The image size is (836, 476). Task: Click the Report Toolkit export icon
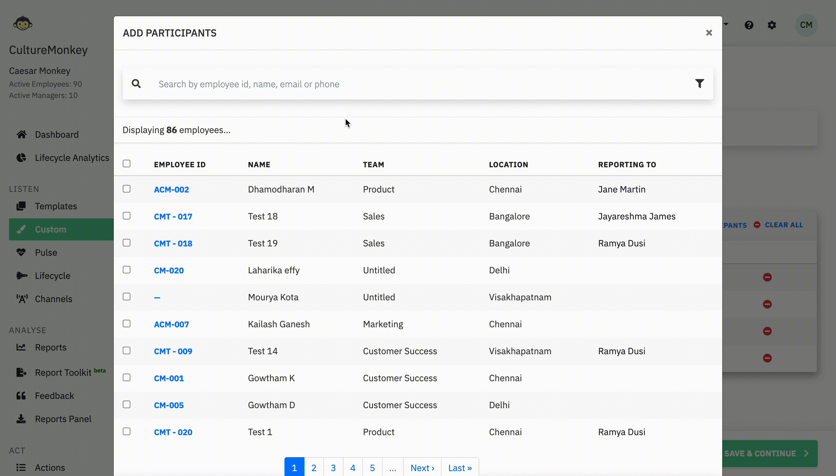[x=21, y=373]
